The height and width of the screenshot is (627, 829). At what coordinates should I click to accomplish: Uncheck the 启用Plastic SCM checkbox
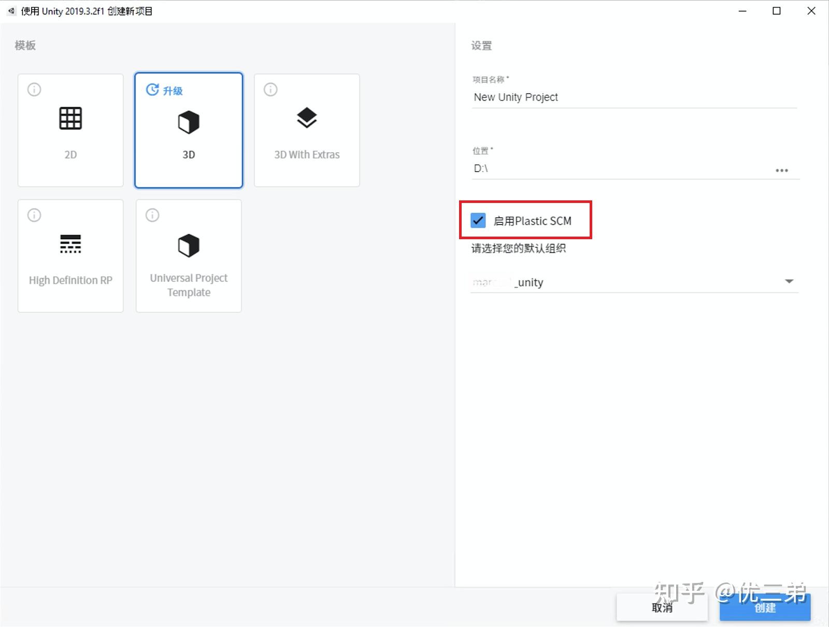[x=478, y=221]
